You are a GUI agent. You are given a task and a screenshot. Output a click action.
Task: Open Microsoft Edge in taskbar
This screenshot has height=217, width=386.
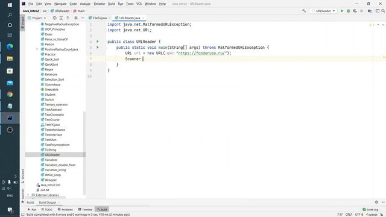[10, 46]
